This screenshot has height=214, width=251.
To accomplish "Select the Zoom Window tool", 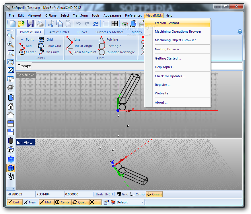I will click(x=11, y=53).
